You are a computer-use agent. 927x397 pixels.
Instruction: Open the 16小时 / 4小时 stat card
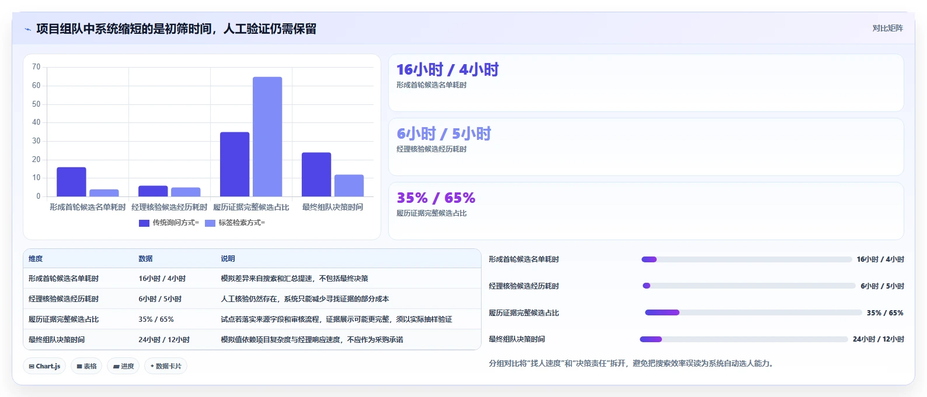point(646,83)
